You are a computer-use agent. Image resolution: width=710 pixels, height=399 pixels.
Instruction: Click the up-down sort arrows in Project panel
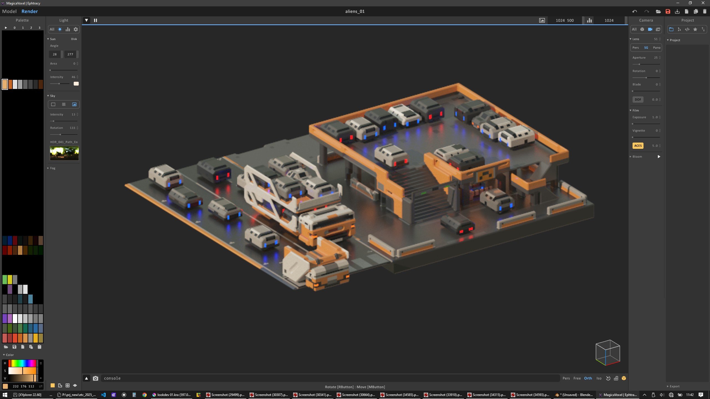703,29
